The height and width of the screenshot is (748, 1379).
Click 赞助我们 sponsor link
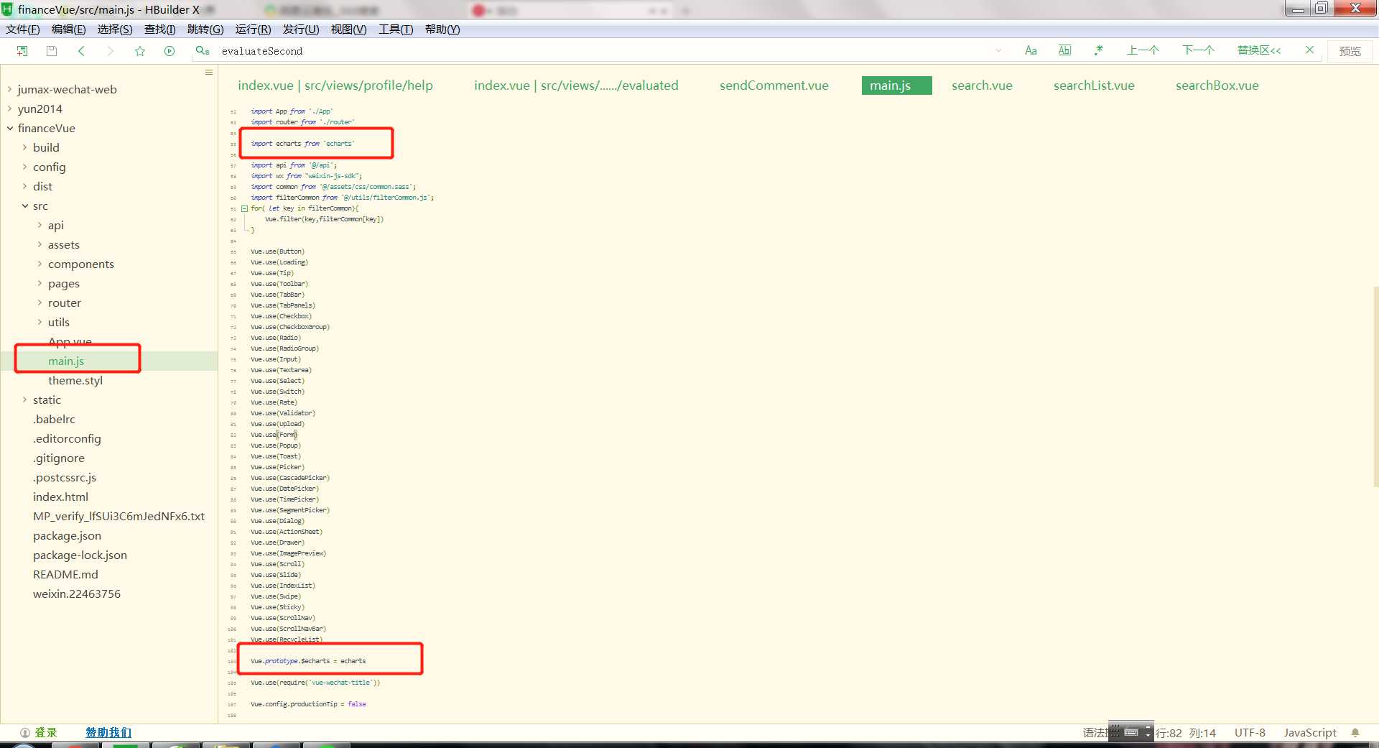[108, 732]
